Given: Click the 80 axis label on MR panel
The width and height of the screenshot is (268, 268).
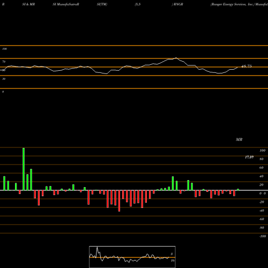Looking at the screenshot, I should [x=262, y=159].
